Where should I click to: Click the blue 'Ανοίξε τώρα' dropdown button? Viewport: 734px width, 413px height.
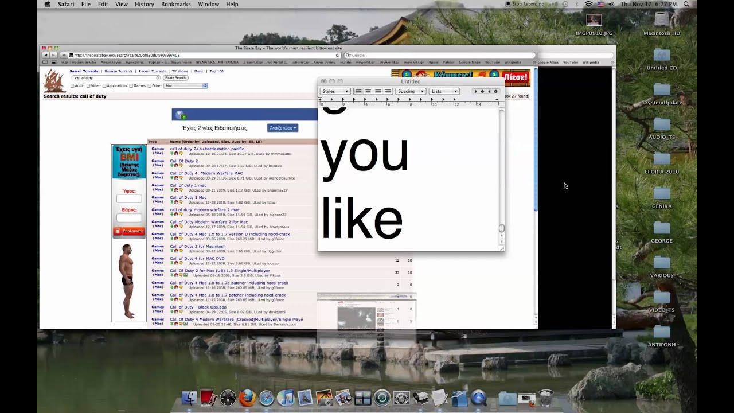pyautogui.click(x=283, y=128)
